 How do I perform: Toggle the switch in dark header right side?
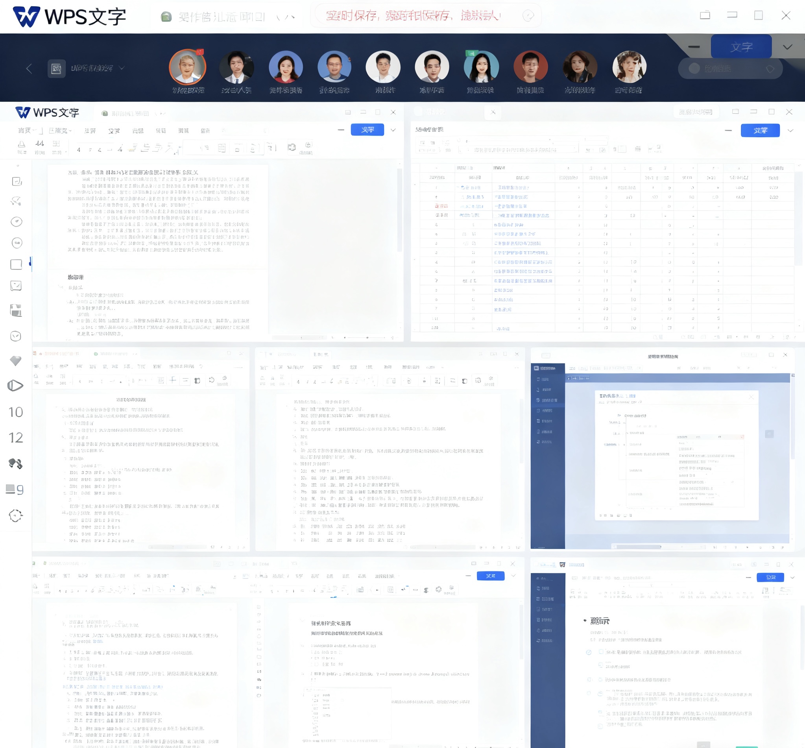click(694, 68)
